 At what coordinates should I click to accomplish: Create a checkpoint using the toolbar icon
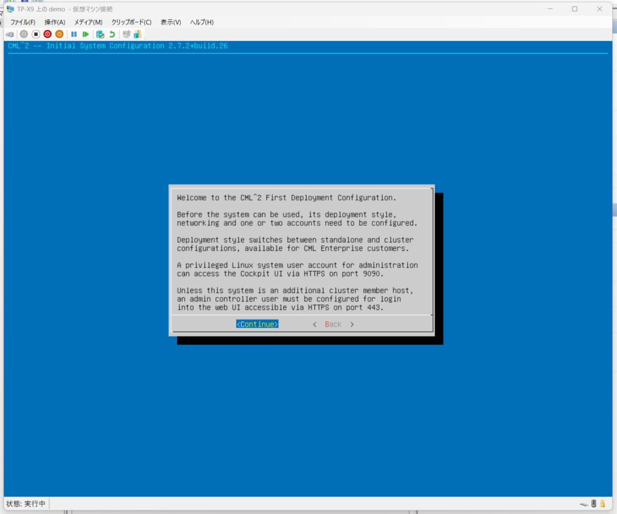[100, 34]
